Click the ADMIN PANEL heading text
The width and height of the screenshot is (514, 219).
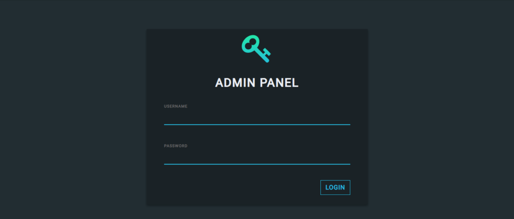click(257, 83)
